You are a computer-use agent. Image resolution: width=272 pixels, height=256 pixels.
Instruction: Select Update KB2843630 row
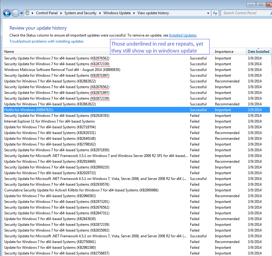[x=137, y=219]
